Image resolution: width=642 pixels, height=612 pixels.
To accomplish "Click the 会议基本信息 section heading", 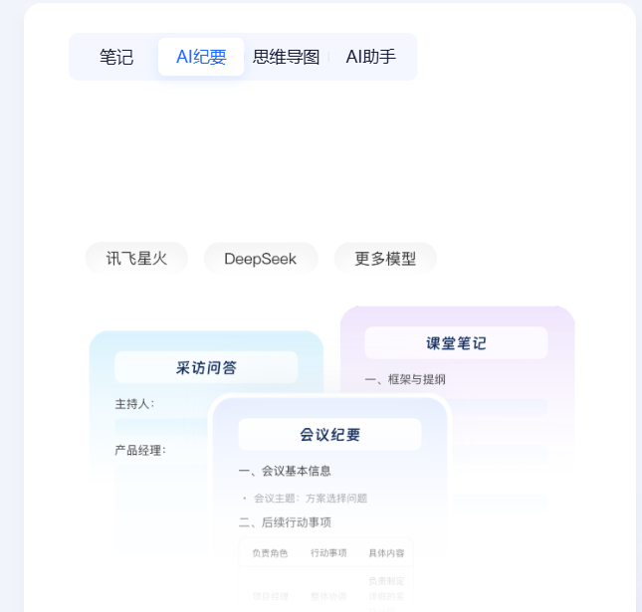I will pos(285,471).
